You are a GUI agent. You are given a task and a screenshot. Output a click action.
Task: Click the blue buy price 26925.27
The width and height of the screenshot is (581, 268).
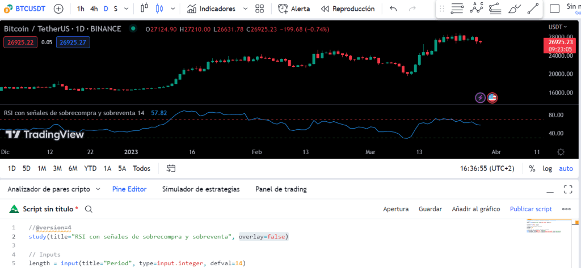[73, 42]
